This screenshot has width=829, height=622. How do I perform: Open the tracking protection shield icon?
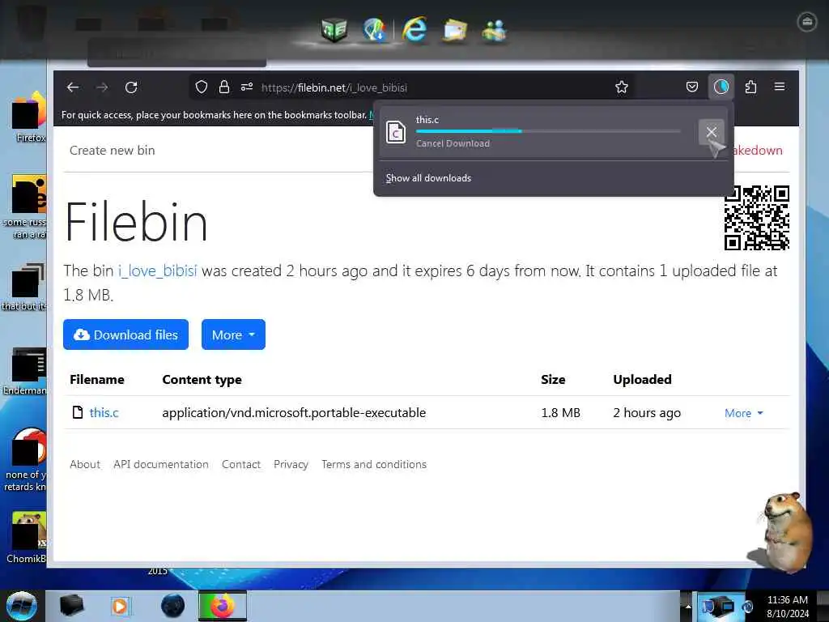(202, 87)
